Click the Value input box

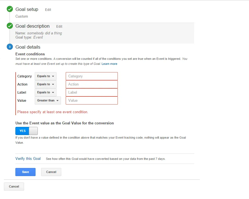[91, 100]
